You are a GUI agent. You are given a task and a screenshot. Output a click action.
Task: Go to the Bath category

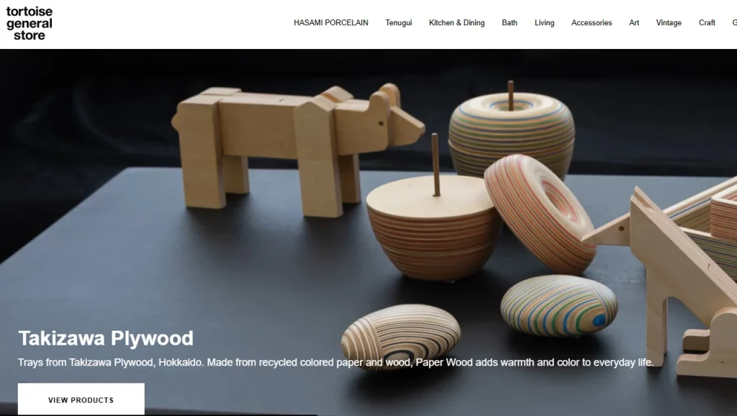(x=510, y=22)
